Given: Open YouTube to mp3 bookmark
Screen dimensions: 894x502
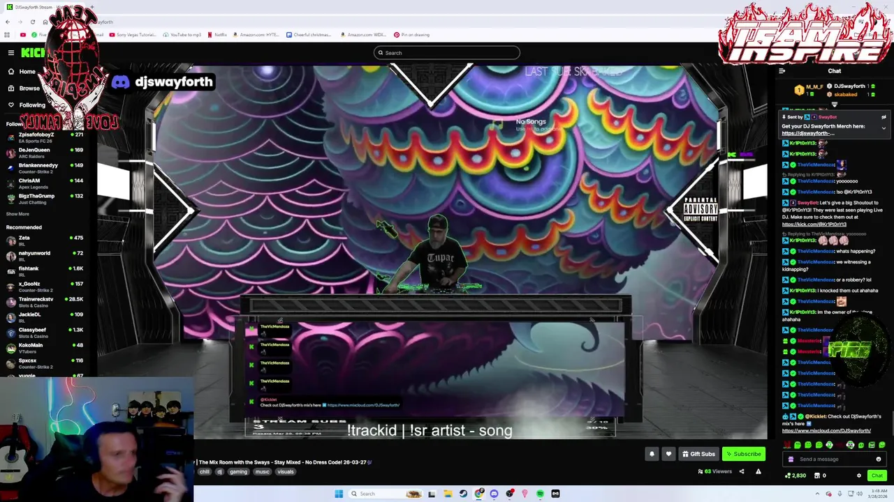Looking at the screenshot, I should pos(182,35).
